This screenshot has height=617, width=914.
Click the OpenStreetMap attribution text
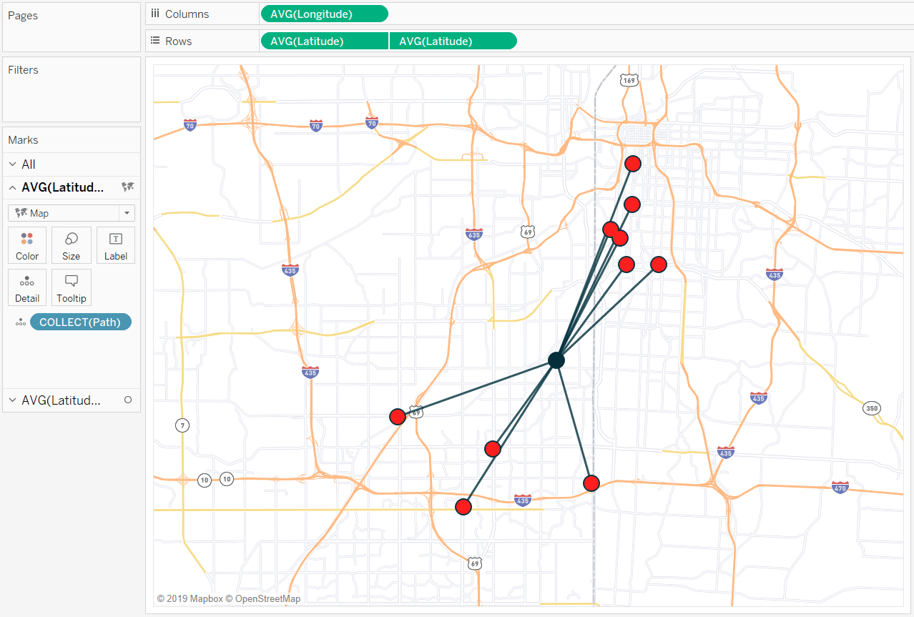[x=263, y=598]
